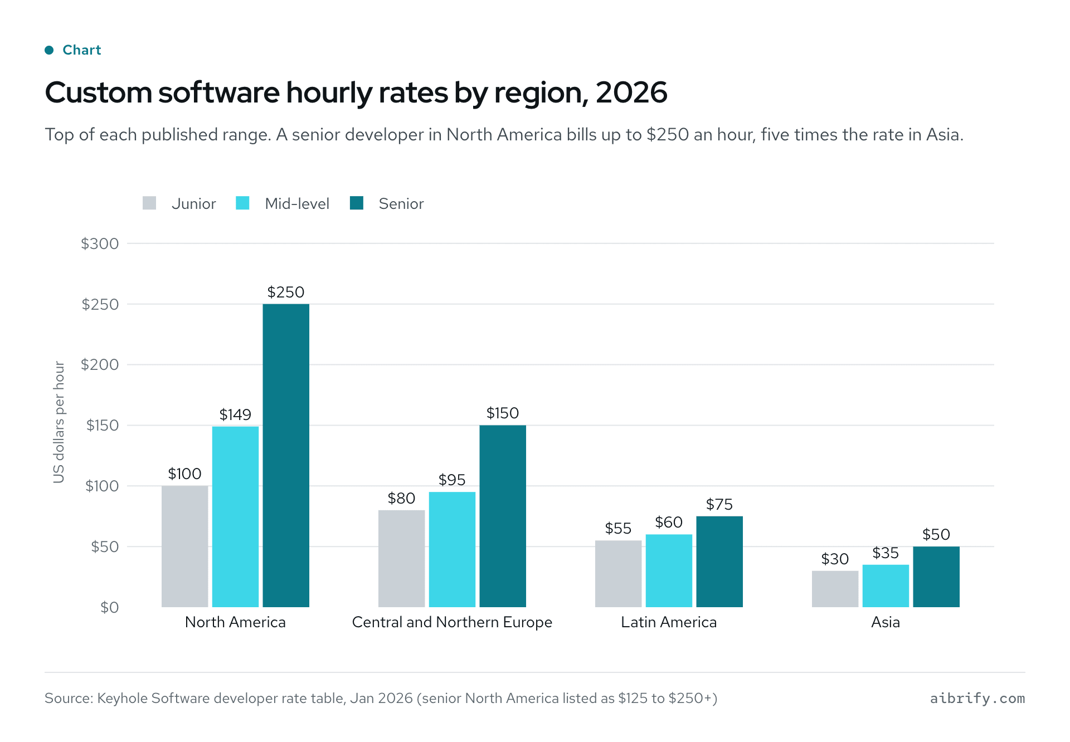This screenshot has width=1070, height=742.
Task: Click the Mid-level cyan legend swatch
Action: (242, 203)
